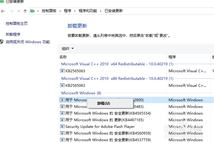Expand chevron after 程序 breadcrumb

[x=75, y=11]
